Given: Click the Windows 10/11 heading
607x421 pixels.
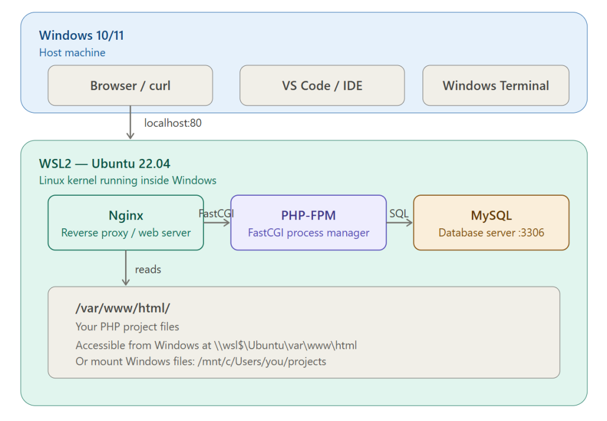Looking at the screenshot, I should (81, 36).
